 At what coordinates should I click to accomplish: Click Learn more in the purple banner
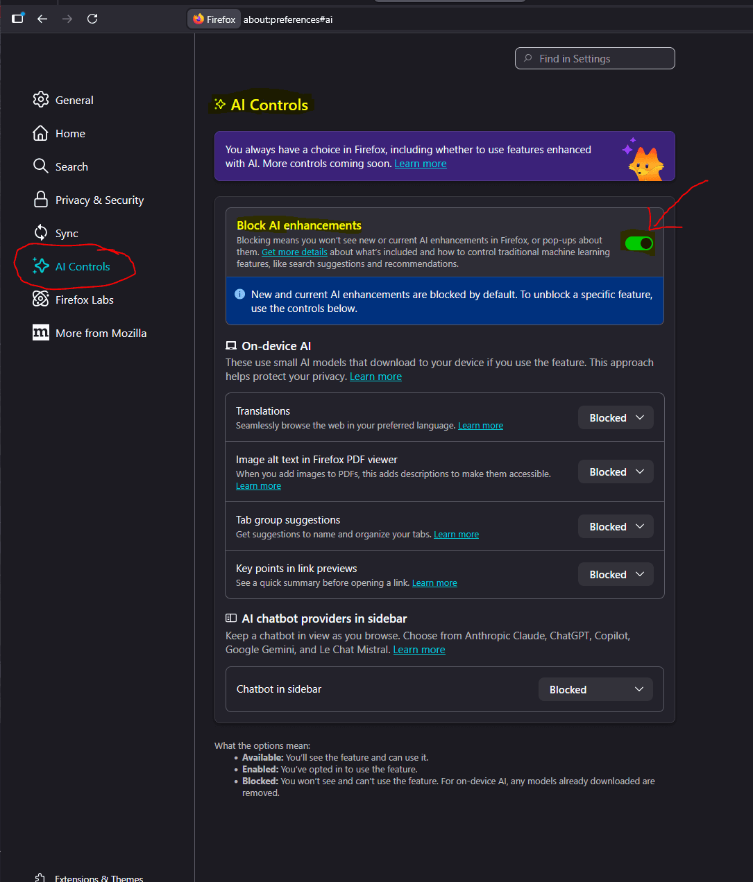[421, 164]
